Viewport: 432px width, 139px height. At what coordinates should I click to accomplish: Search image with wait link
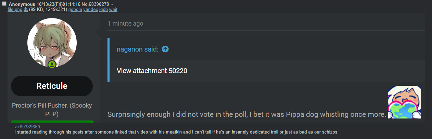tap(113, 10)
